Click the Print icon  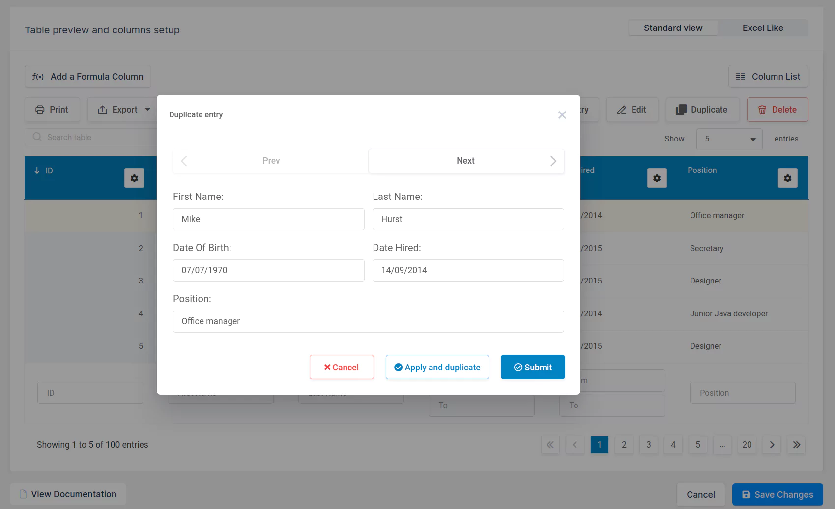pos(40,110)
